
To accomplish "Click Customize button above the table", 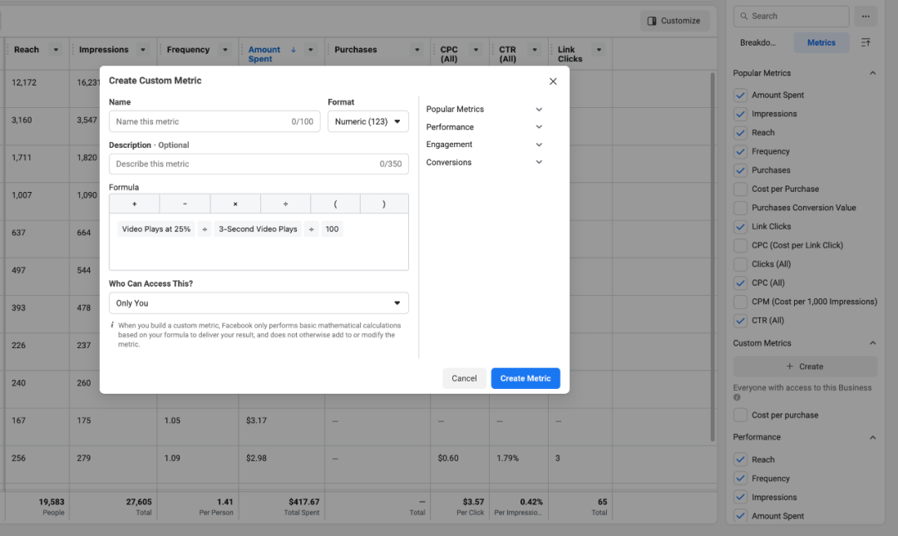I will pos(674,21).
